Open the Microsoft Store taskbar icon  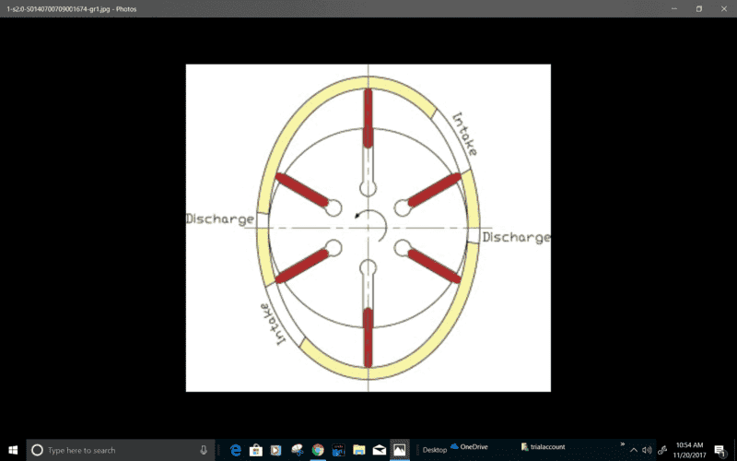[x=256, y=450]
